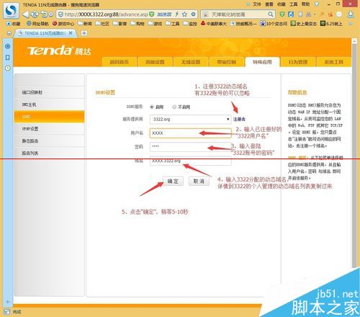Bookmark page with the star icon
The image size is (360, 317).
(184, 14)
